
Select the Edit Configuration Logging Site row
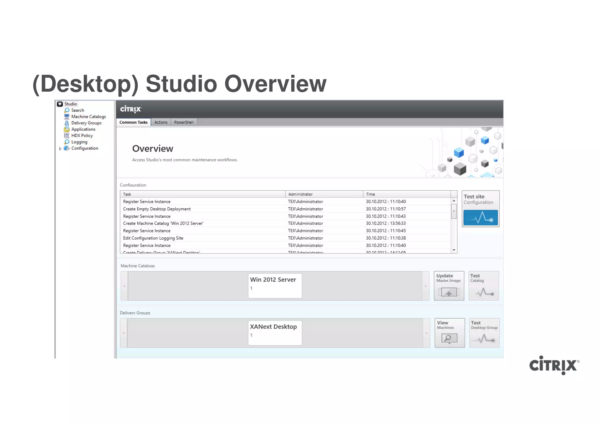tap(285, 238)
